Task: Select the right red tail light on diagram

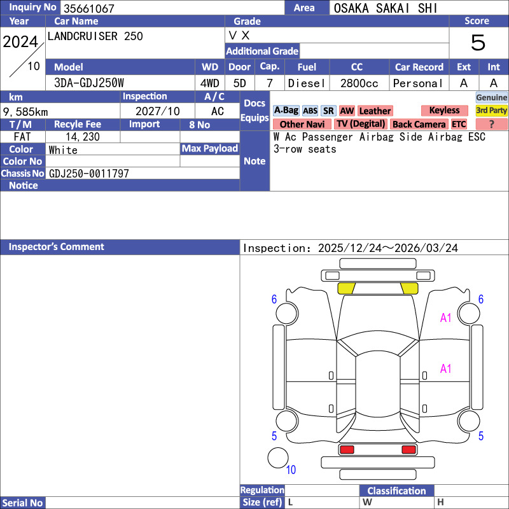Action: click(408, 450)
